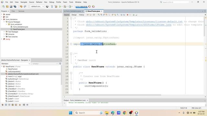Click the Redo toolbar icon
This screenshot has width=207, height=116.
tap(25, 6)
